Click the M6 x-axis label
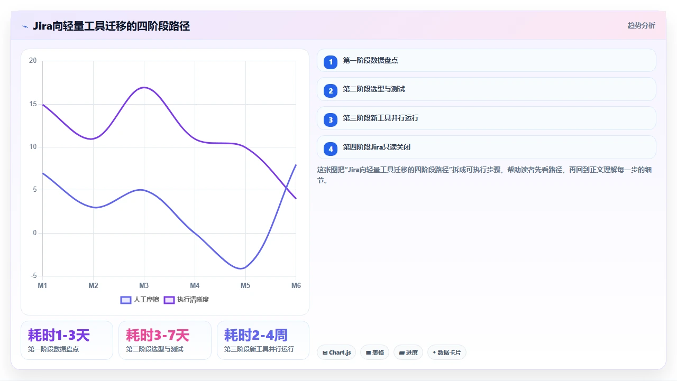 click(296, 285)
